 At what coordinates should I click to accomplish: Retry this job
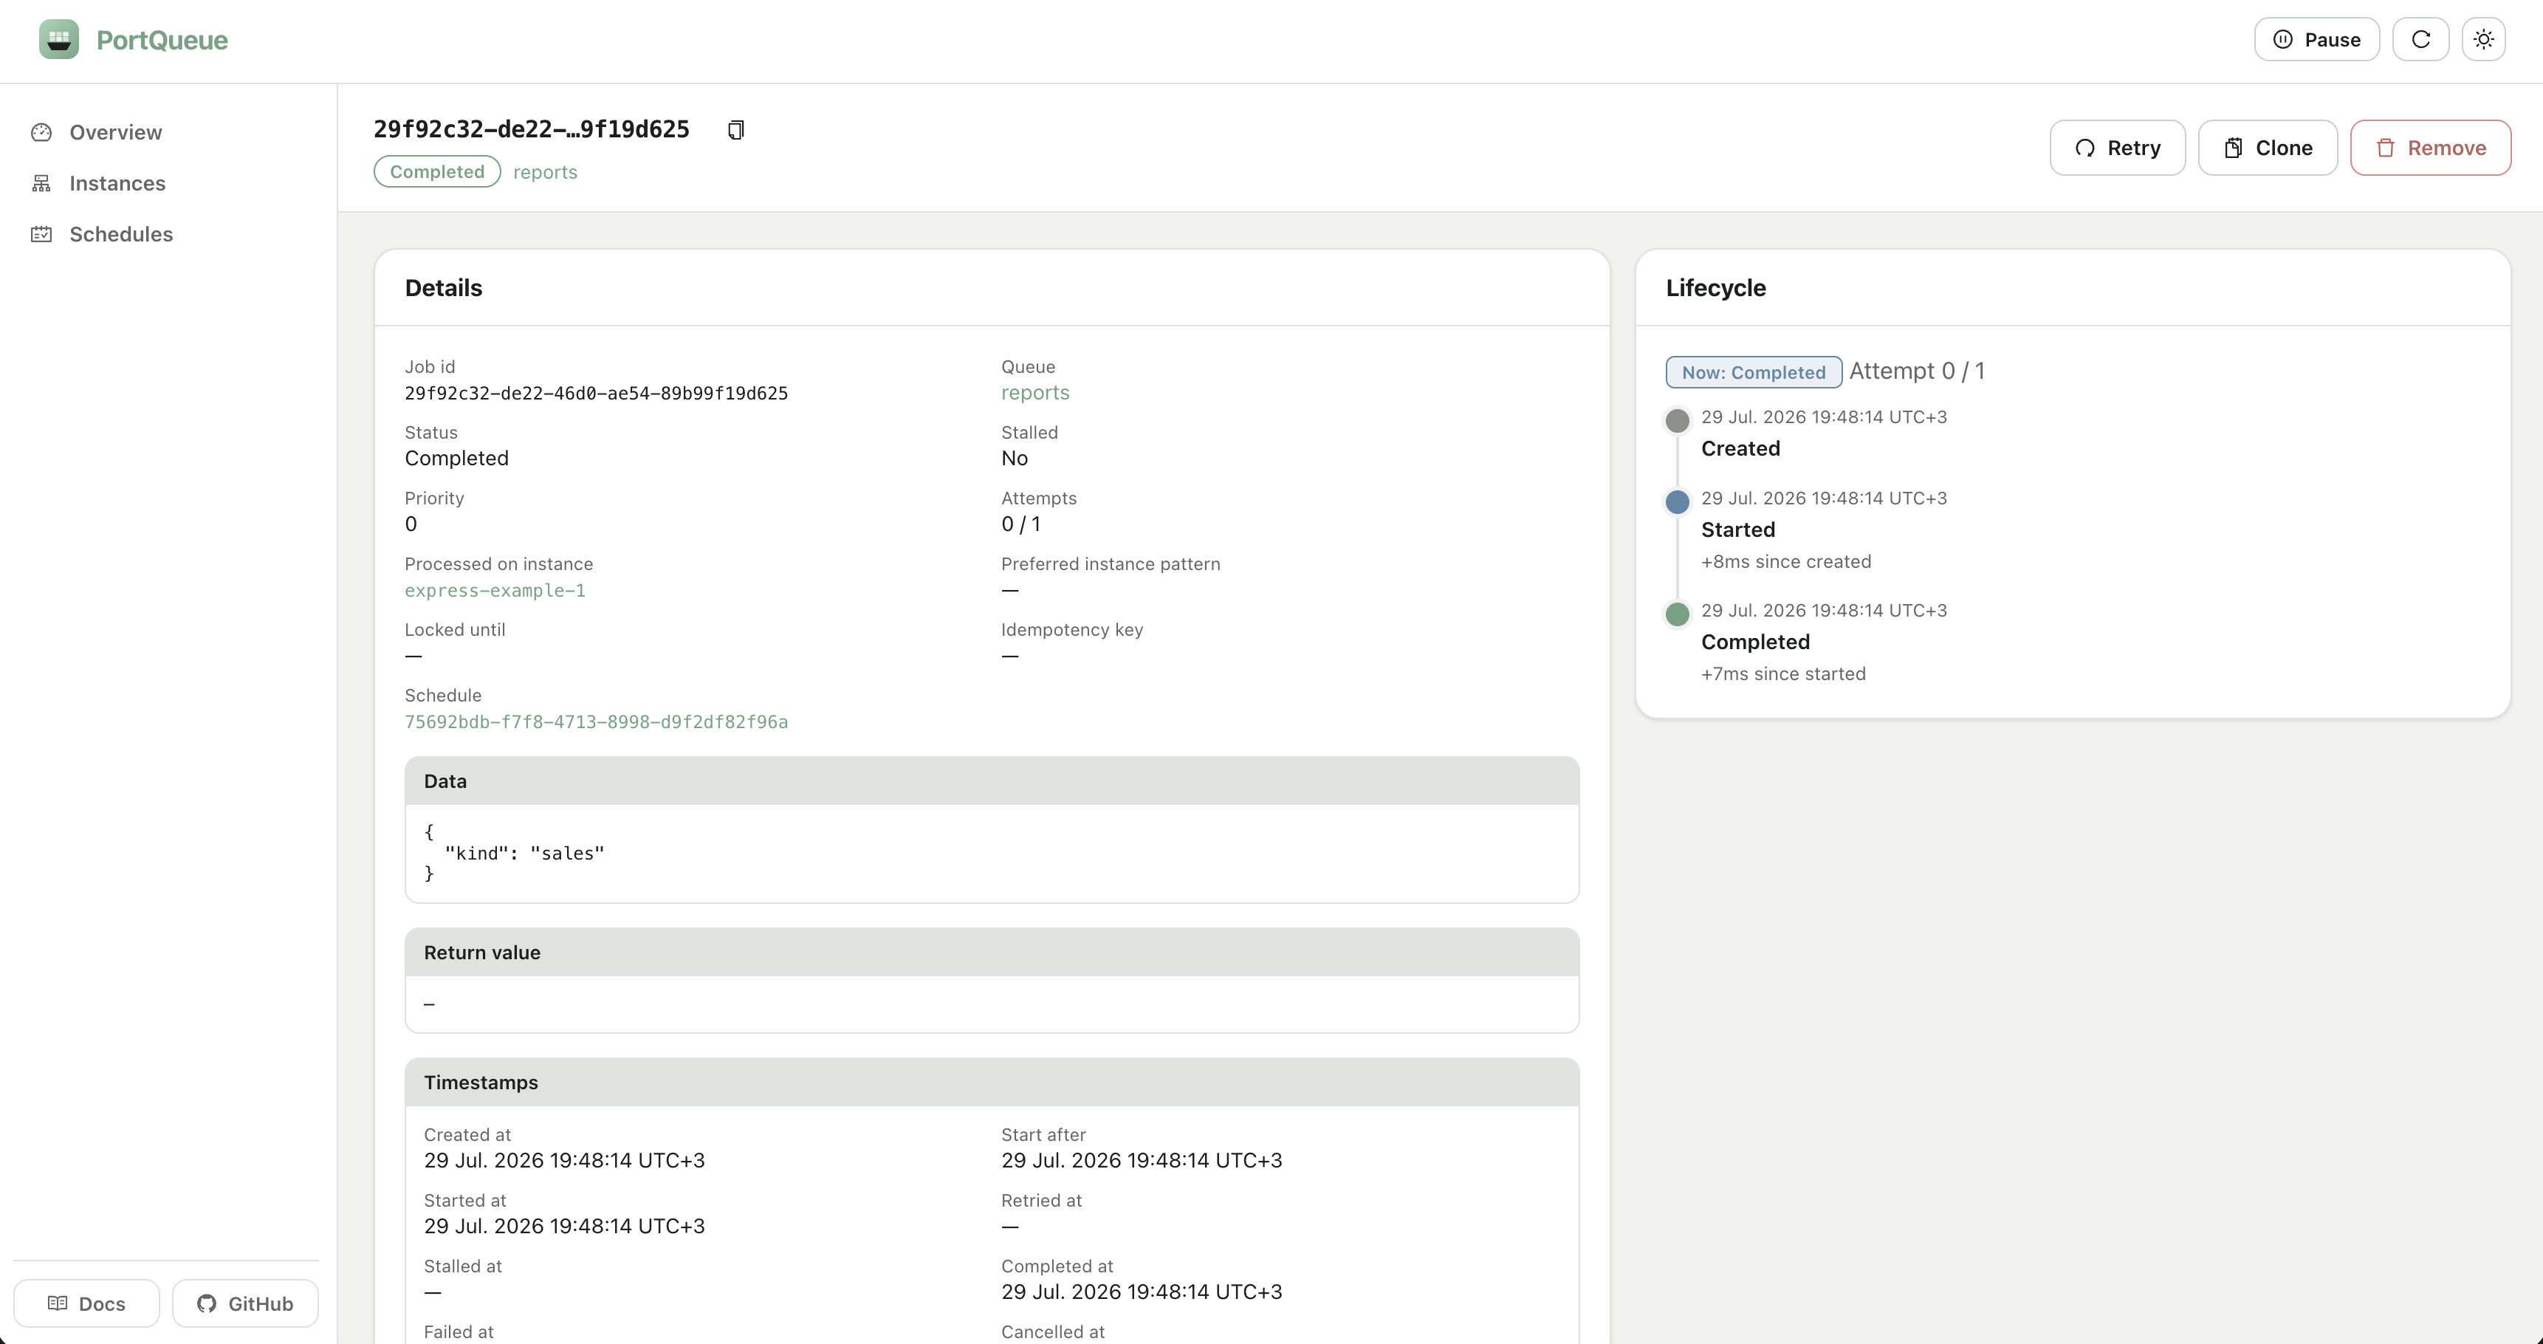2118,148
